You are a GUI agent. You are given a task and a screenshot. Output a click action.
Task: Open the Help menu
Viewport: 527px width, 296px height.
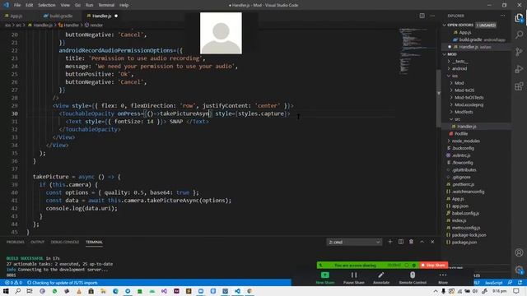click(x=124, y=5)
